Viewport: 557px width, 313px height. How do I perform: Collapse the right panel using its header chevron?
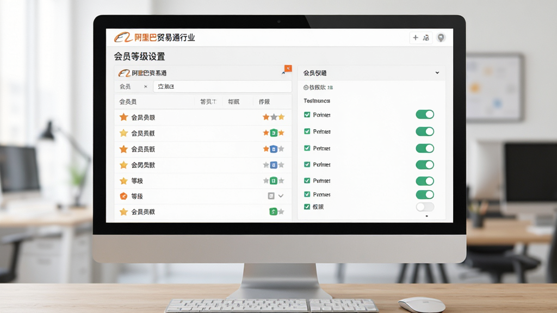pos(437,73)
